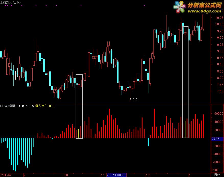This screenshot has height=177, width=224.
Task: Click month 9 on the time axis
Action: click(x=25, y=175)
